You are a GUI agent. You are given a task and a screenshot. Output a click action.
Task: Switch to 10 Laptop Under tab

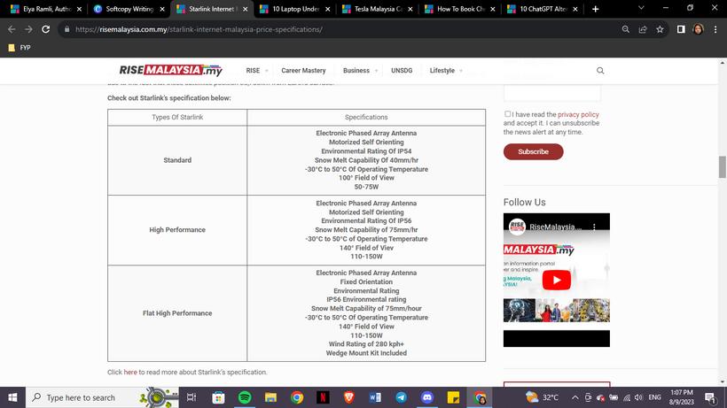pyautogui.click(x=295, y=9)
